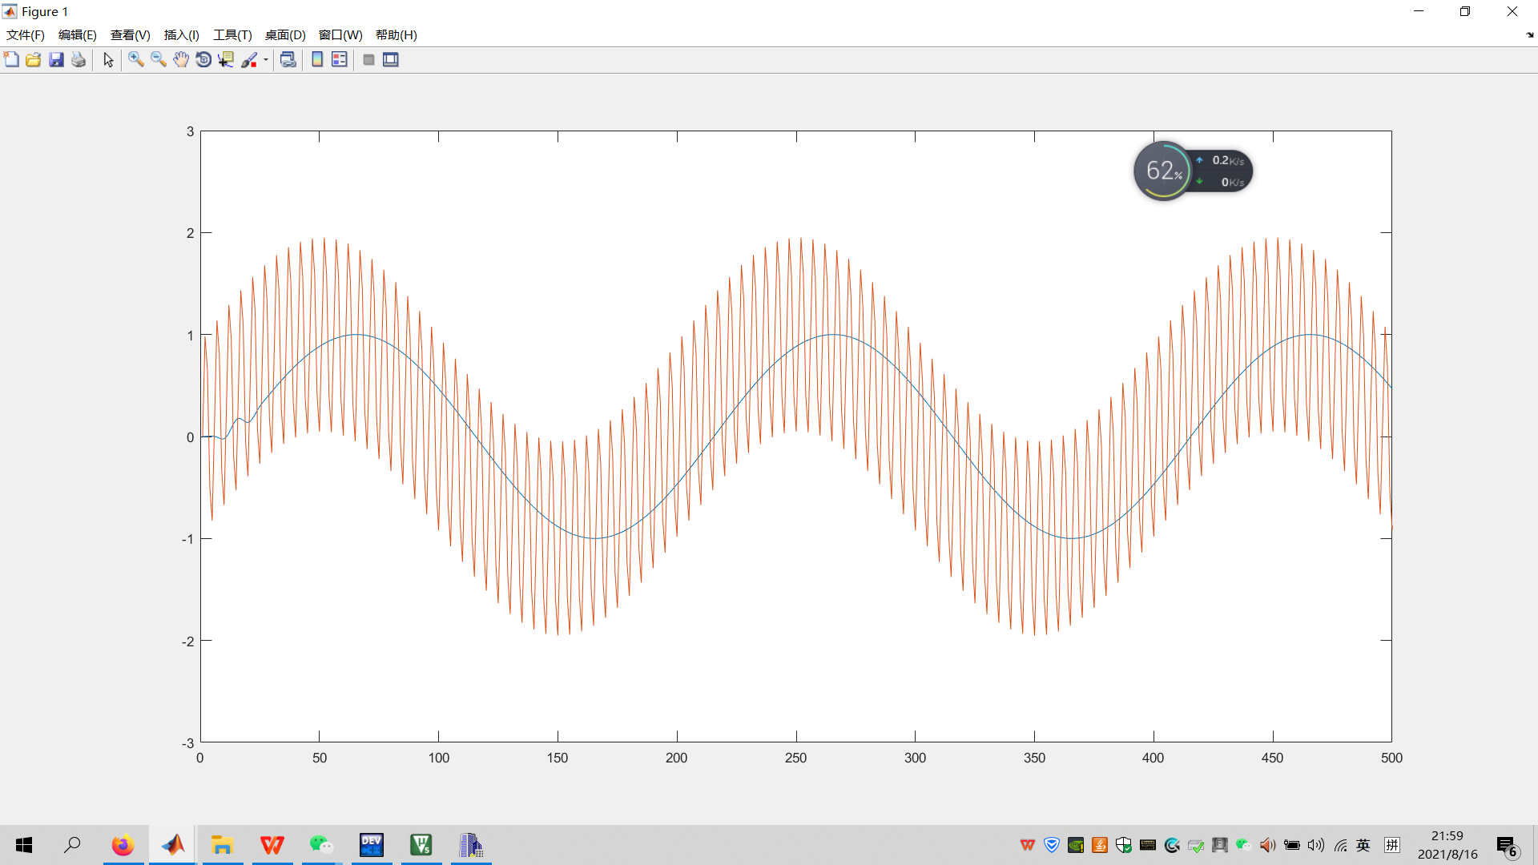Click the New Figure toolbar icon
Viewport: 1538px width, 865px height.
pyautogui.click(x=11, y=60)
